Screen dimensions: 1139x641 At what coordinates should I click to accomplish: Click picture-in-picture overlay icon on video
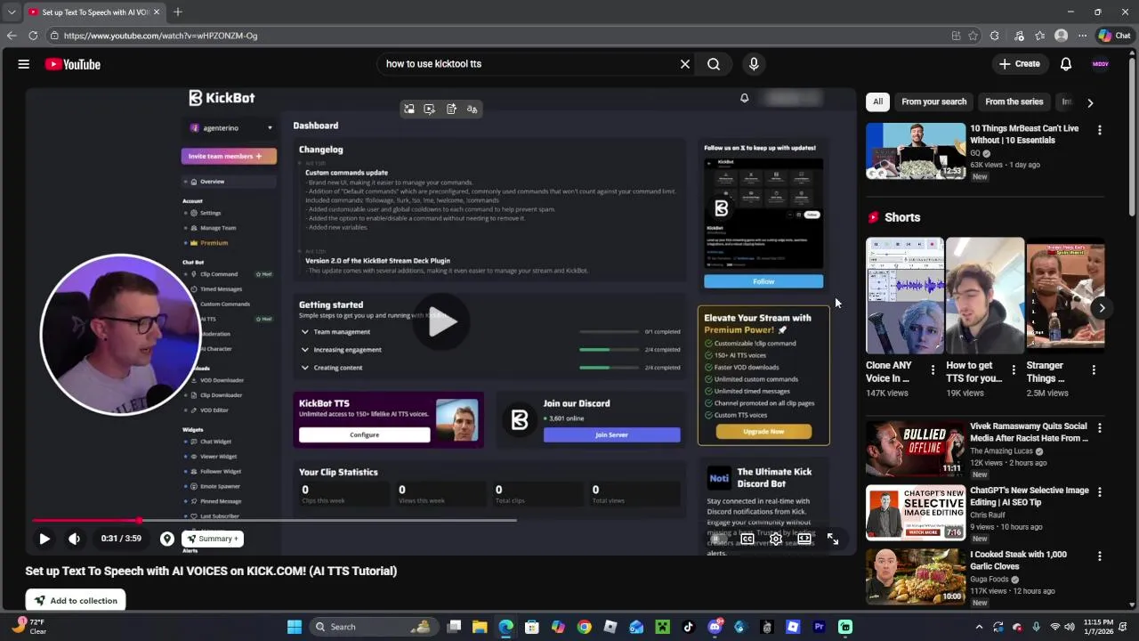point(409,109)
